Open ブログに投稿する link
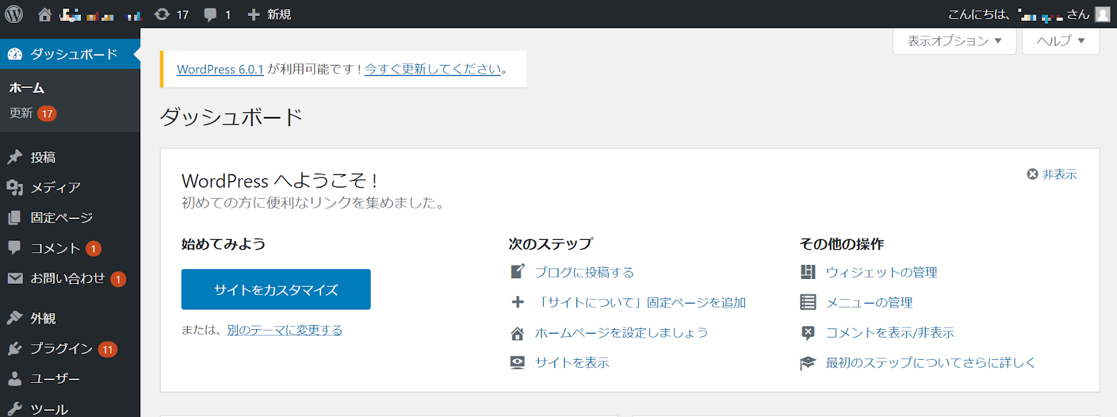This screenshot has width=1117, height=417. pyautogui.click(x=584, y=272)
